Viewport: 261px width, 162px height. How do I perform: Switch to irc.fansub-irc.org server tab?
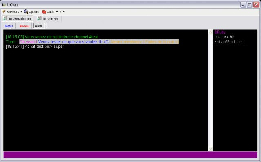click(x=17, y=18)
